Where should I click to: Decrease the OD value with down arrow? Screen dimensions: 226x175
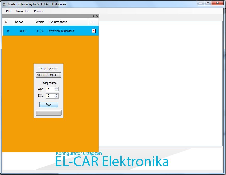point(57,90)
